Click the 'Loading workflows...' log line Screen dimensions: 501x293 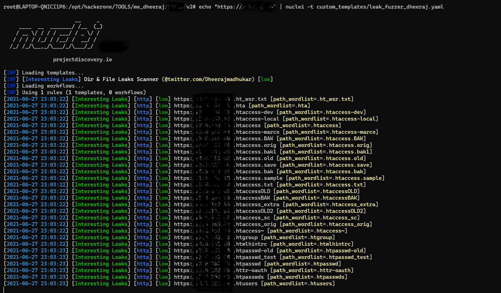[x=53, y=86]
